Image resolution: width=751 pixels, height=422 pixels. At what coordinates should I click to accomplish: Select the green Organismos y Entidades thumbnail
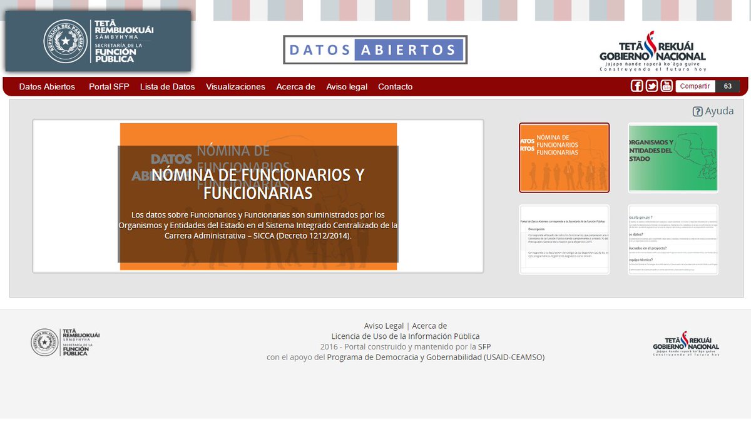tap(673, 158)
